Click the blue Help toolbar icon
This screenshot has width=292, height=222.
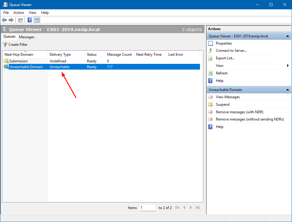29,20
